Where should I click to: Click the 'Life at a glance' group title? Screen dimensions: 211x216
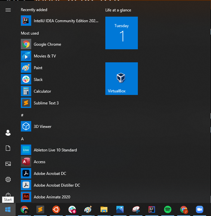tap(118, 10)
